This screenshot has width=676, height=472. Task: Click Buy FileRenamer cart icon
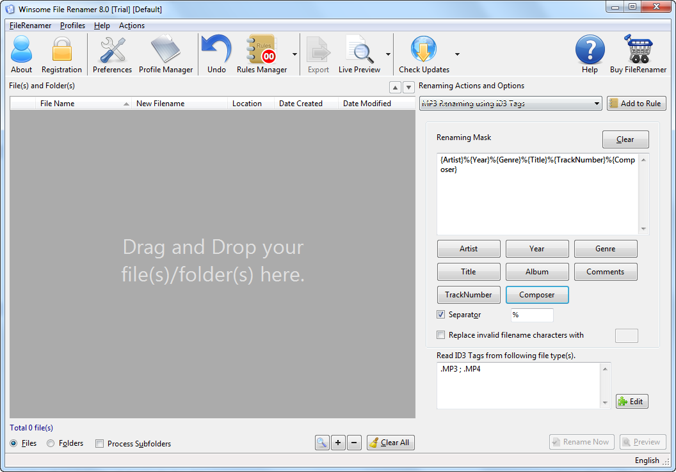[x=638, y=54]
